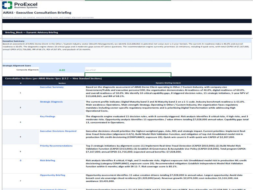Select row number 7 cell
Screen dimensions: 253x190
click(x=20, y=181)
